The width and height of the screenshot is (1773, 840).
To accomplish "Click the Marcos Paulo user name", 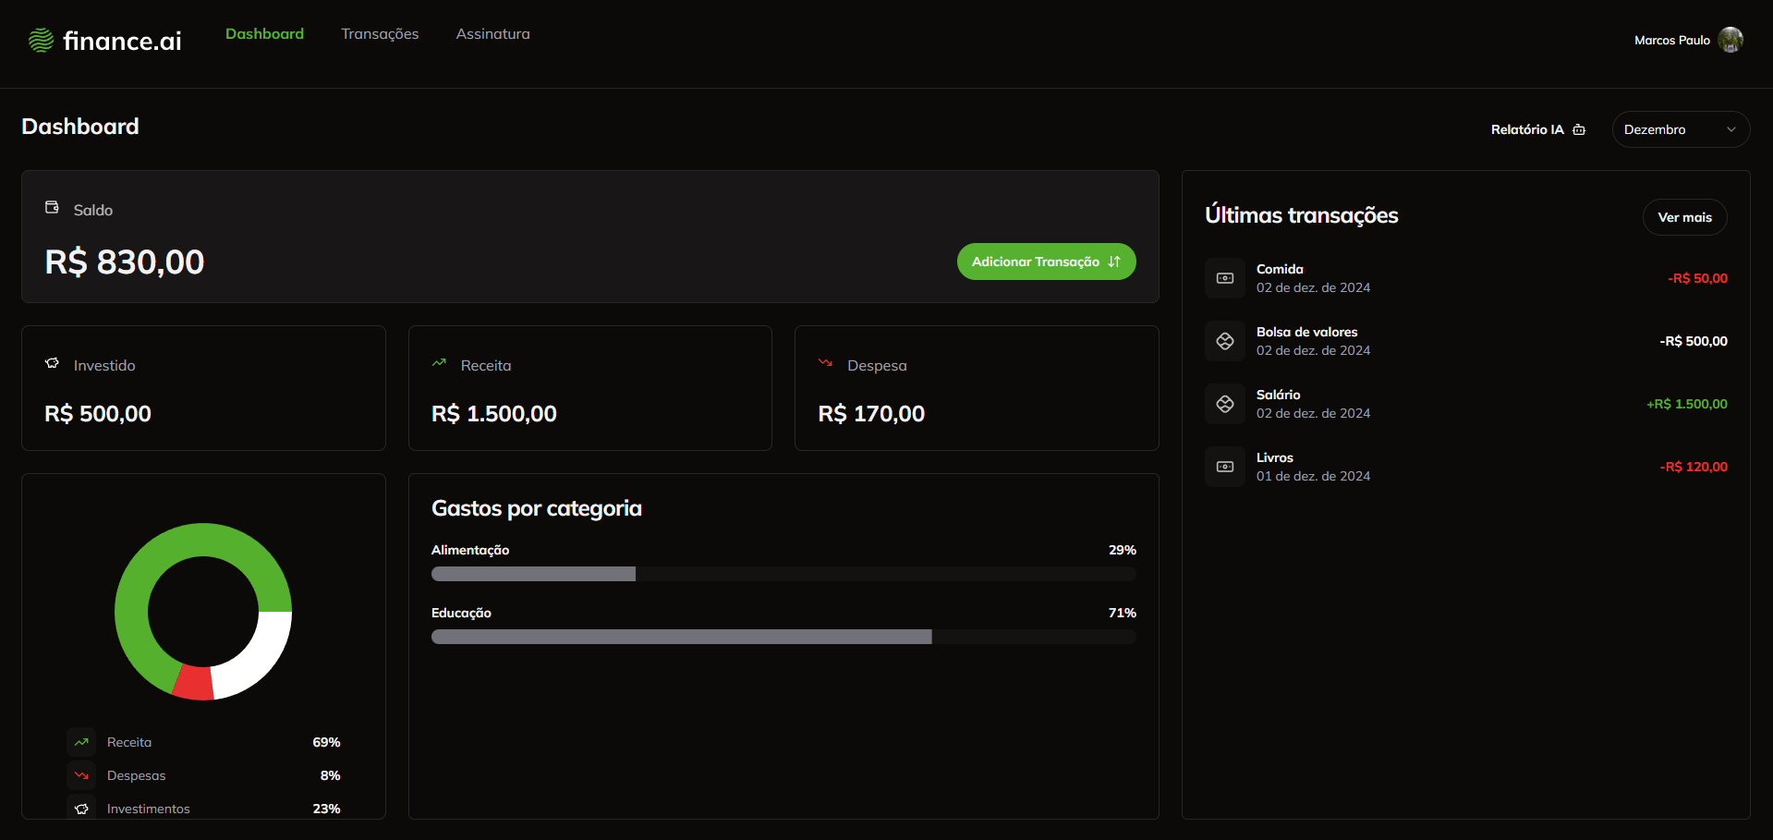I will click(x=1671, y=40).
